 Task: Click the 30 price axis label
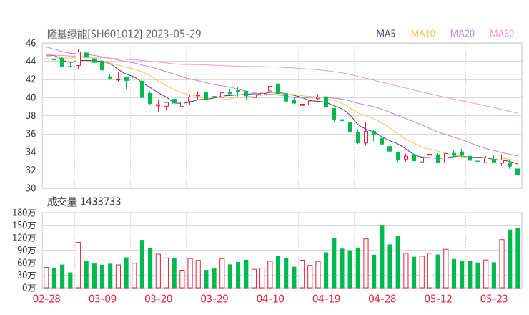(31, 188)
